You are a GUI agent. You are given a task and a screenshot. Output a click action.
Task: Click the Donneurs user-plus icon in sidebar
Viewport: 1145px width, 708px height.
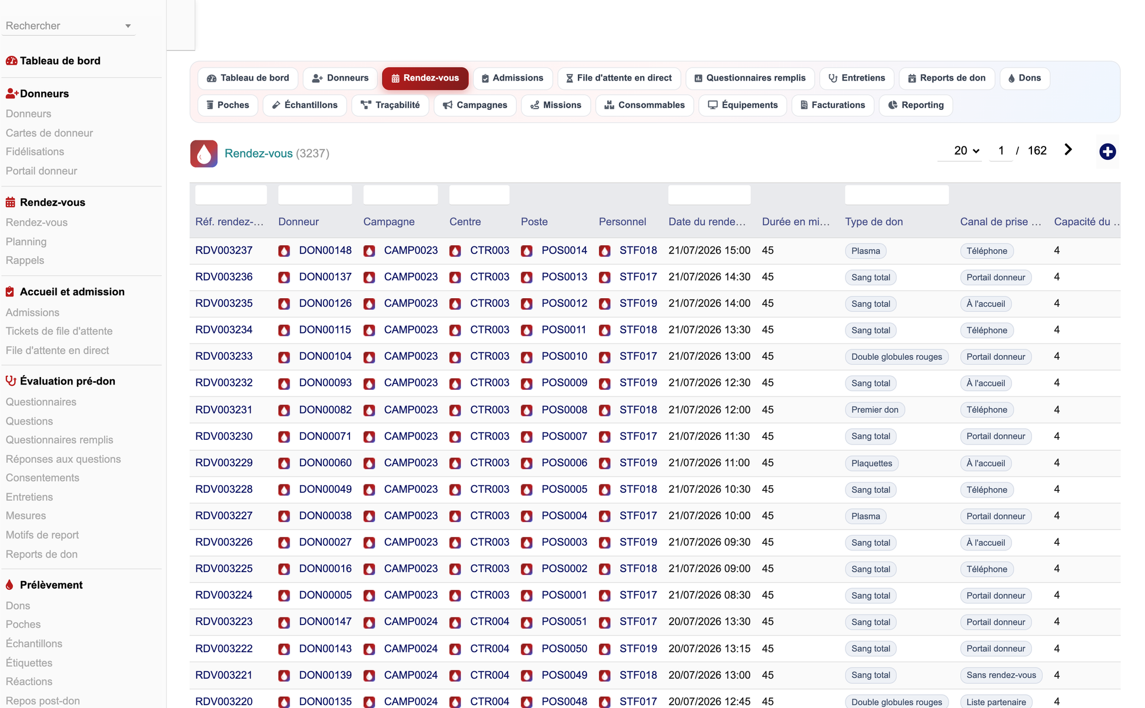pyautogui.click(x=12, y=93)
